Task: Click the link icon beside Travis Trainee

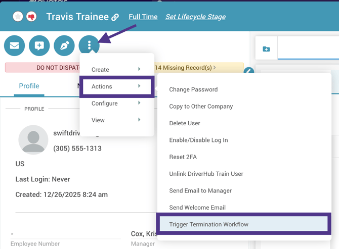Action: pyautogui.click(x=115, y=17)
